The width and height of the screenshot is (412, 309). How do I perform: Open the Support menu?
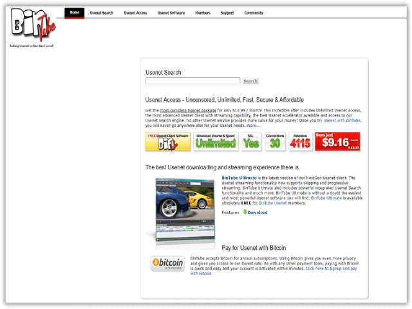point(227,13)
